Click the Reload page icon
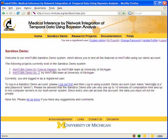Screen dimensions: 168x139 coord(18,13)
